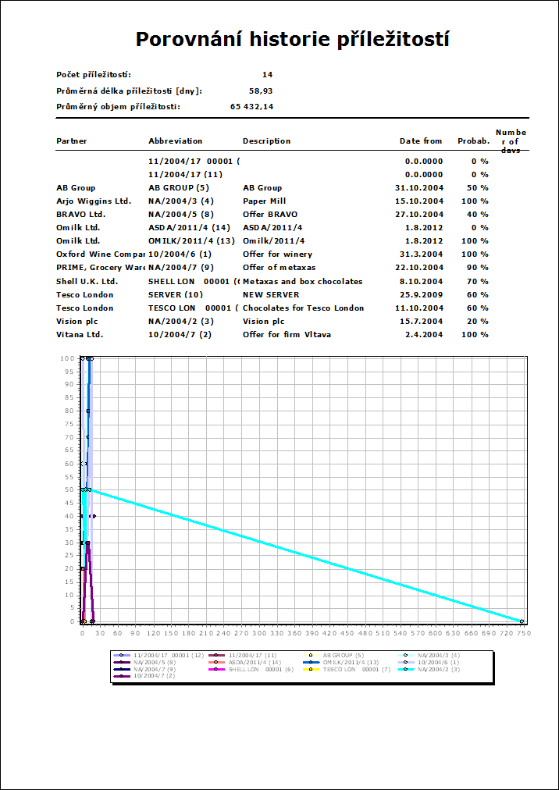Screen dimensions: 559x790
Task: Click abbreviation 10/2004/7 (2) in table
Action: tap(180, 334)
